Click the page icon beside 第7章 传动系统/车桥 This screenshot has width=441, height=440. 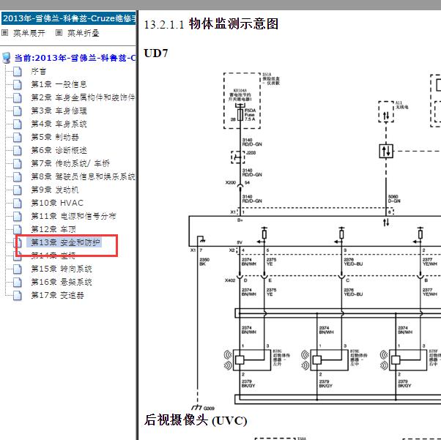tap(18, 163)
